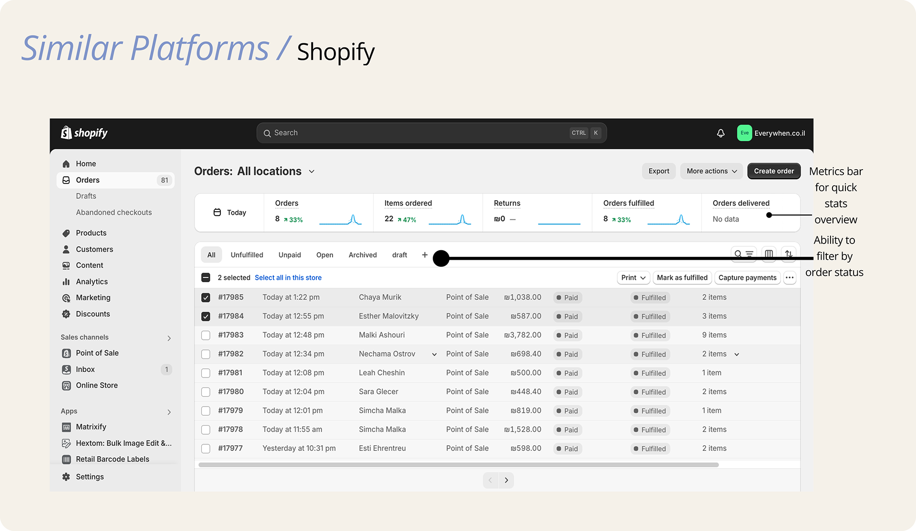Check order #17980 checkbox

point(206,392)
